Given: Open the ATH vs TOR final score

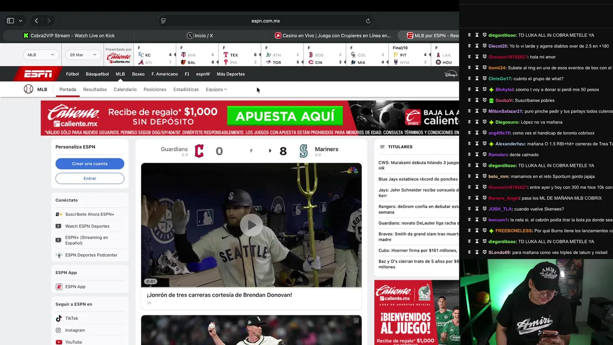Looking at the screenshot, I should (282, 55).
